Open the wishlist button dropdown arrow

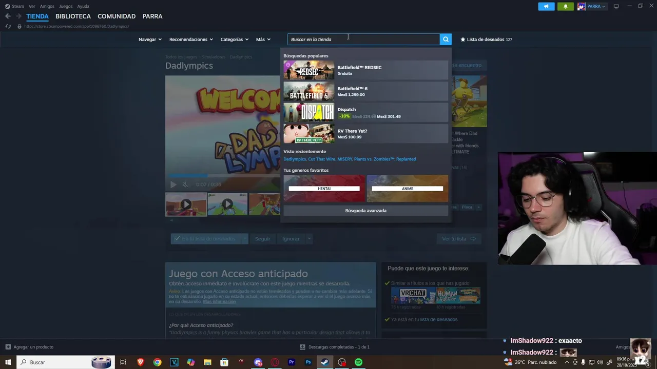coord(245,239)
